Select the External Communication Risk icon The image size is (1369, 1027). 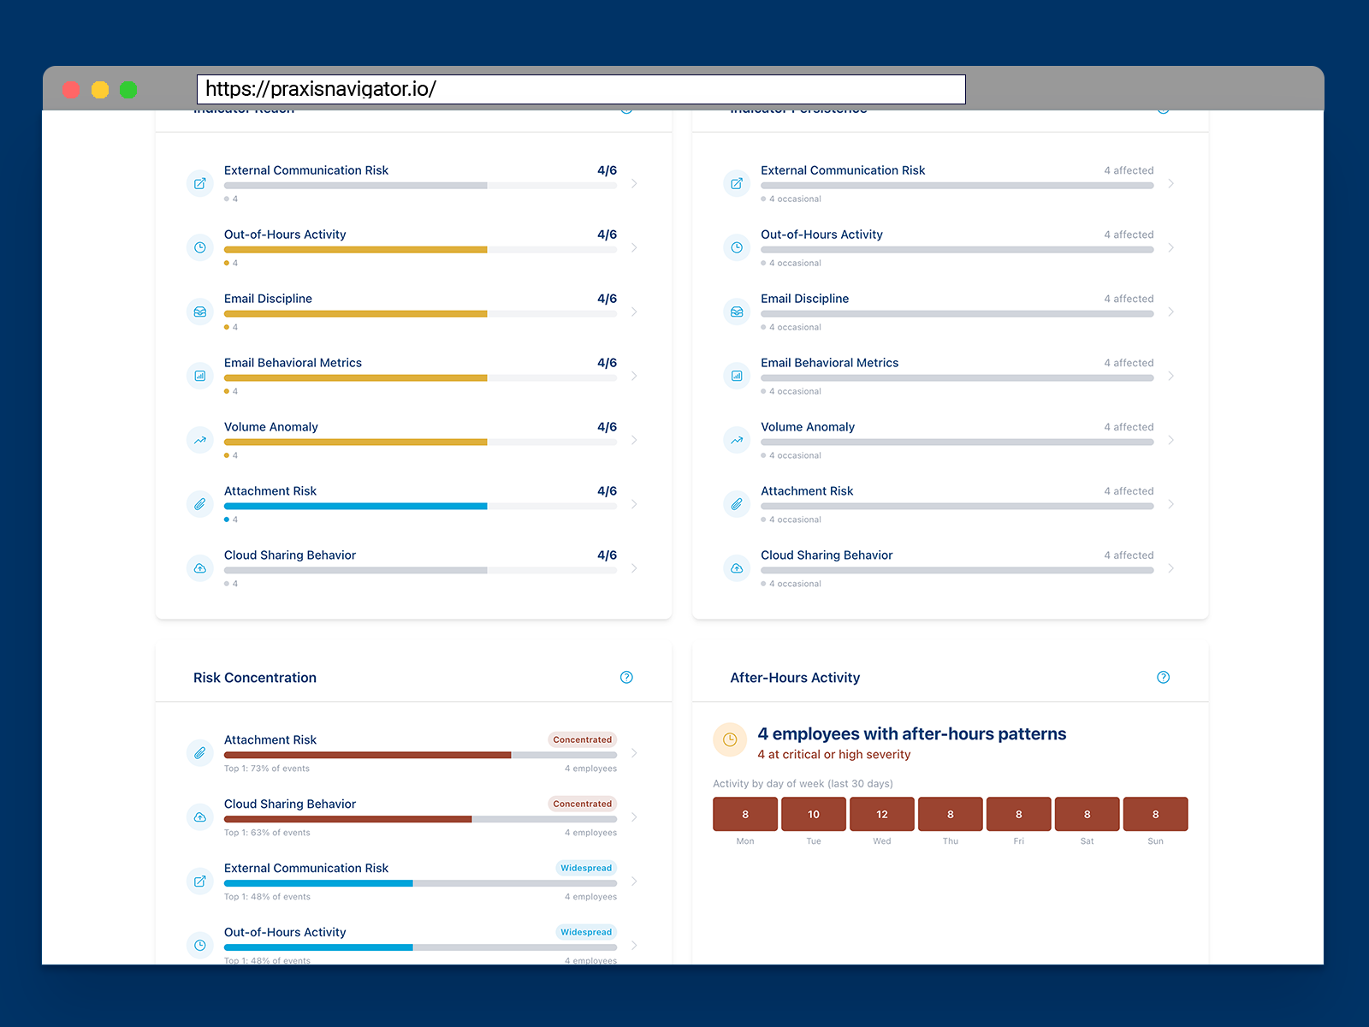(200, 183)
